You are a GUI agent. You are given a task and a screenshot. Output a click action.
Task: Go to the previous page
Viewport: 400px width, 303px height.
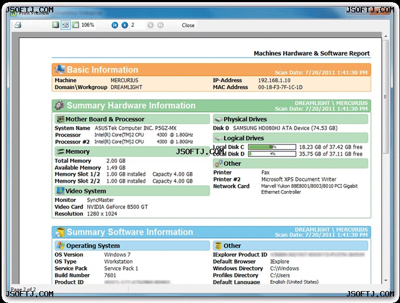click(125, 25)
